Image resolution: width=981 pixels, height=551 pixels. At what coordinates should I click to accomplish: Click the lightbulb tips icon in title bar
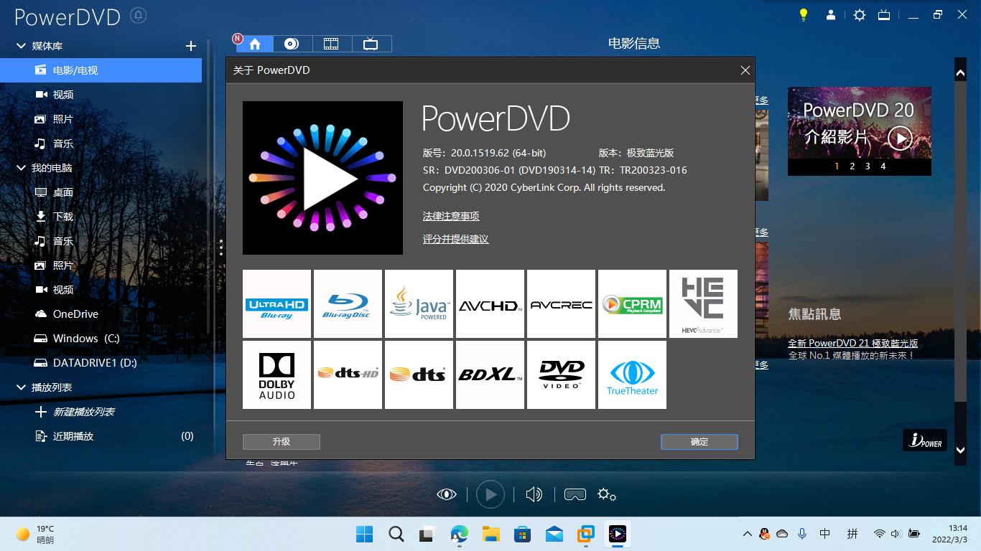point(804,15)
